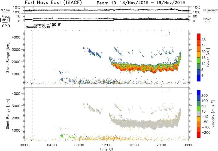
Task: Click the strong red-orange backscatter band in power panel
Action: [145, 68]
